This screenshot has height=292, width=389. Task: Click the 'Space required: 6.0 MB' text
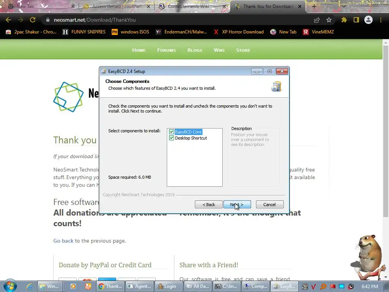click(130, 177)
